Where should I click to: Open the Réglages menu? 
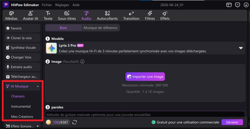coord(62,5)
